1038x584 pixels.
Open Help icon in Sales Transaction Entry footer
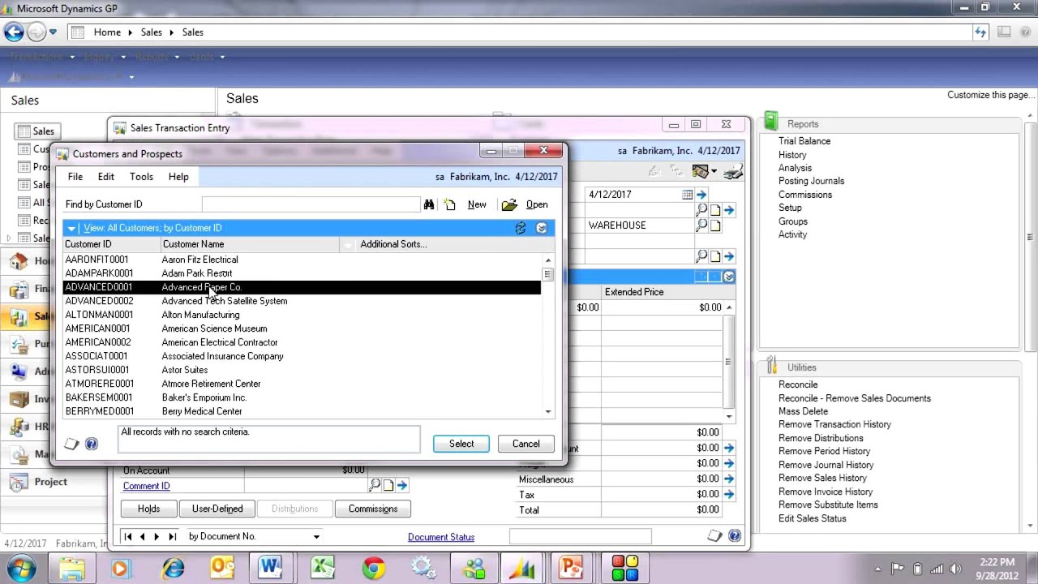pyautogui.click(x=735, y=536)
